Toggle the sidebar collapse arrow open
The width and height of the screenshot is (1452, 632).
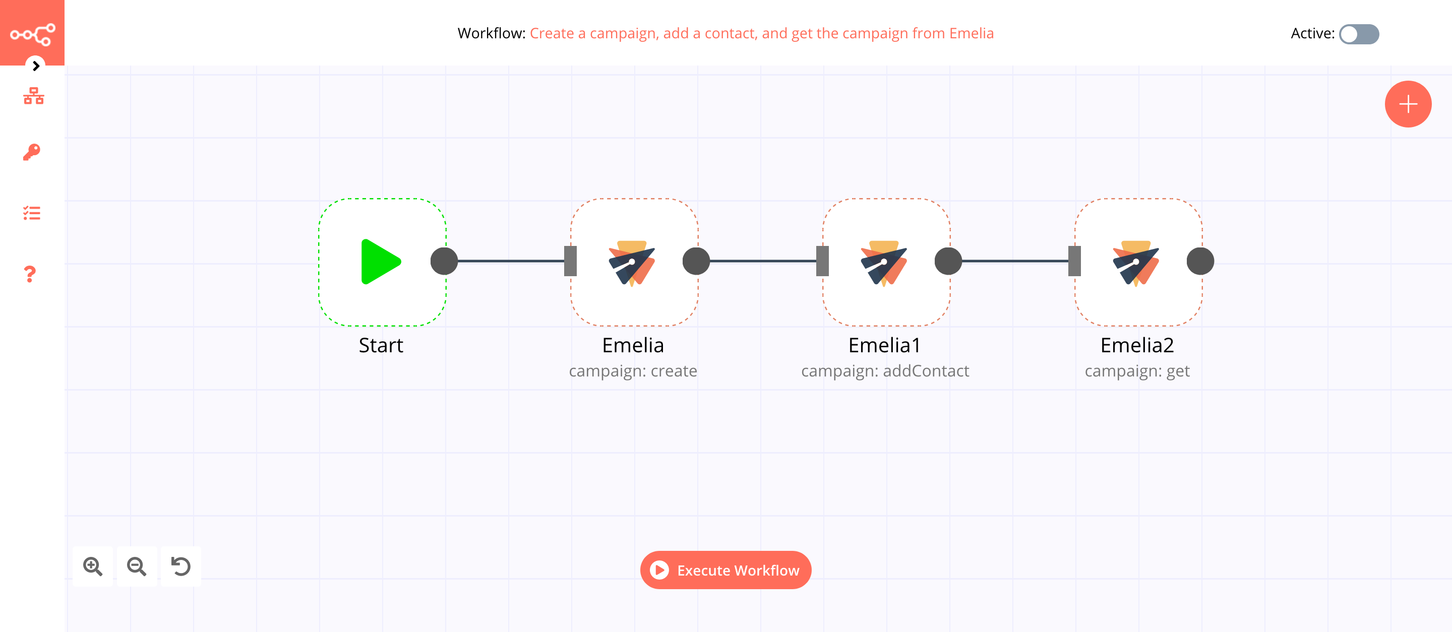coord(34,66)
